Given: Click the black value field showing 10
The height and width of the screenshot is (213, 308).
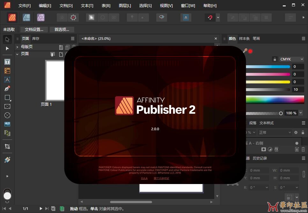Looking at the screenshot, I should click(x=298, y=89).
